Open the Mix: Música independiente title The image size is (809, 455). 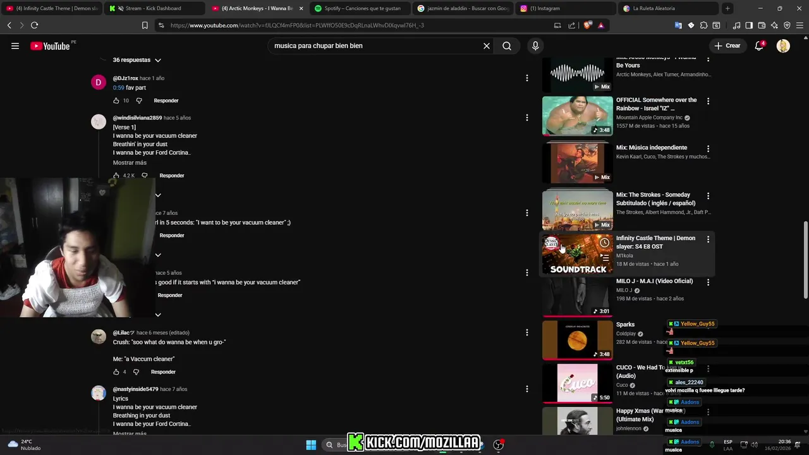coord(652,148)
